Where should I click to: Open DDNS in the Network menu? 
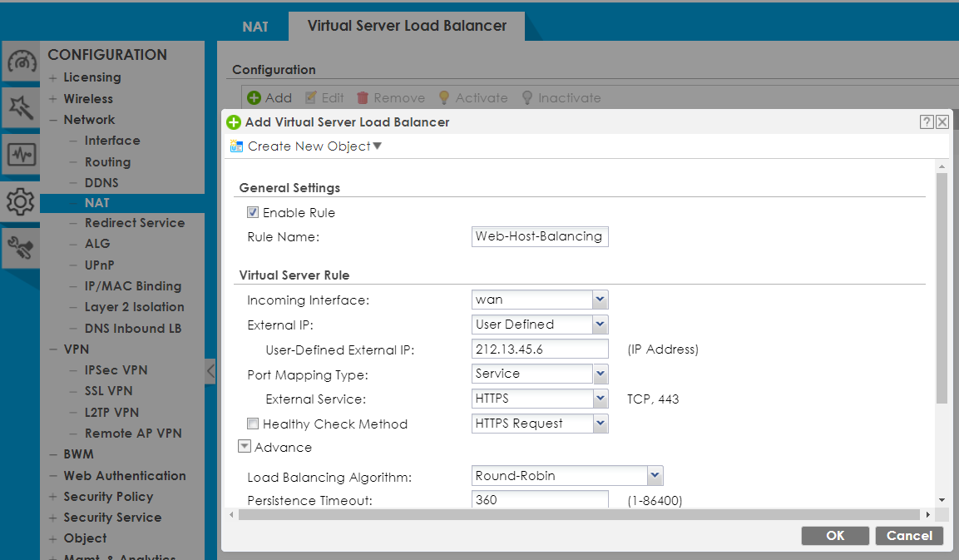pos(101,182)
